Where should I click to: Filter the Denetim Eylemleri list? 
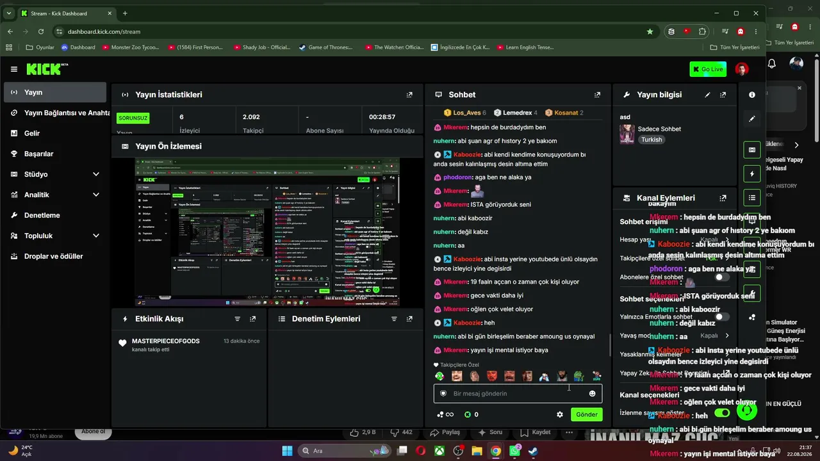point(393,319)
